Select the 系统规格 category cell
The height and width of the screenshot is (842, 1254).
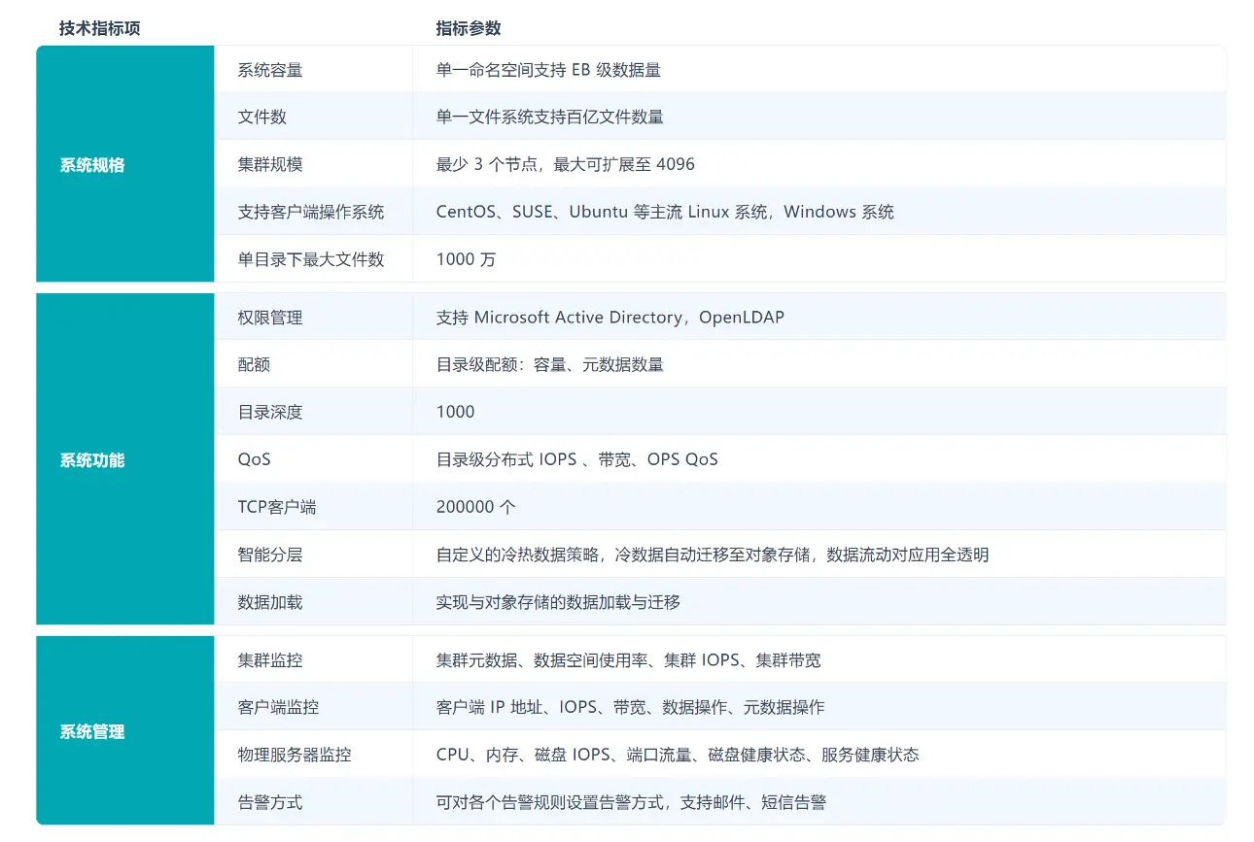(125, 164)
